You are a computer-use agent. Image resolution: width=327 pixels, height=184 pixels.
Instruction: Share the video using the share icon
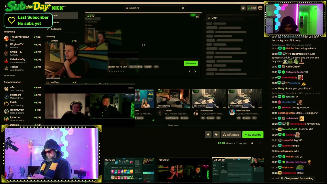252,143
